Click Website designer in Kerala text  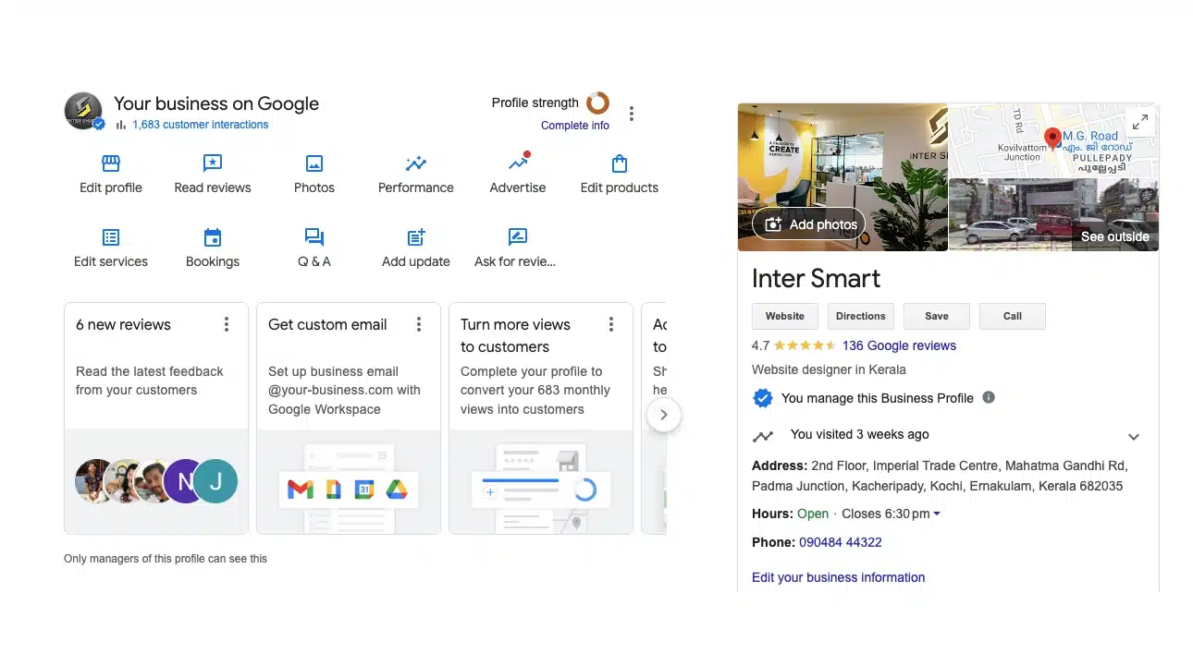point(829,369)
